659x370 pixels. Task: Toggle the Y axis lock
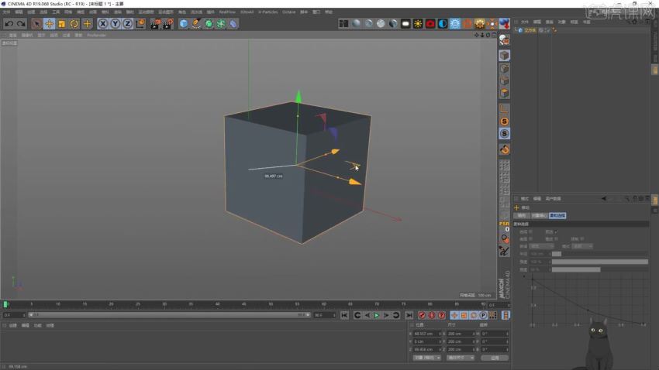[116, 24]
